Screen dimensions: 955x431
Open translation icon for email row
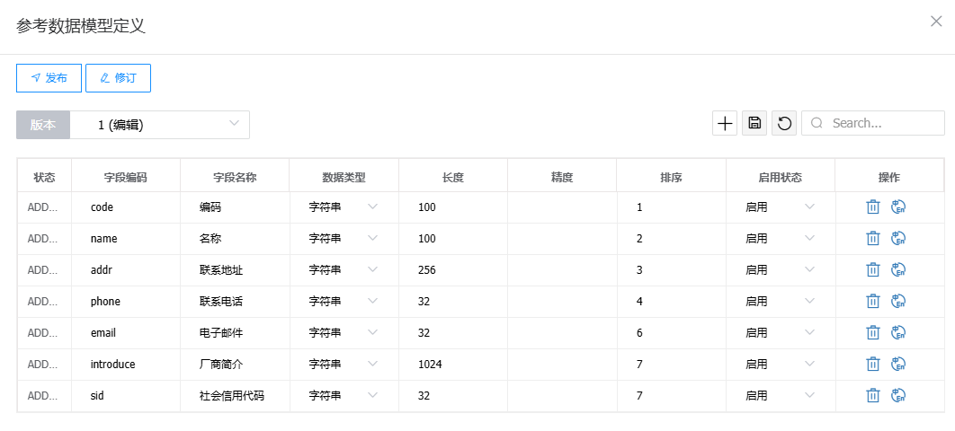(897, 333)
